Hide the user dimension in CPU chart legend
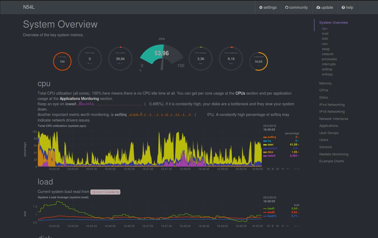This screenshot has width=378, height=238. [270, 144]
